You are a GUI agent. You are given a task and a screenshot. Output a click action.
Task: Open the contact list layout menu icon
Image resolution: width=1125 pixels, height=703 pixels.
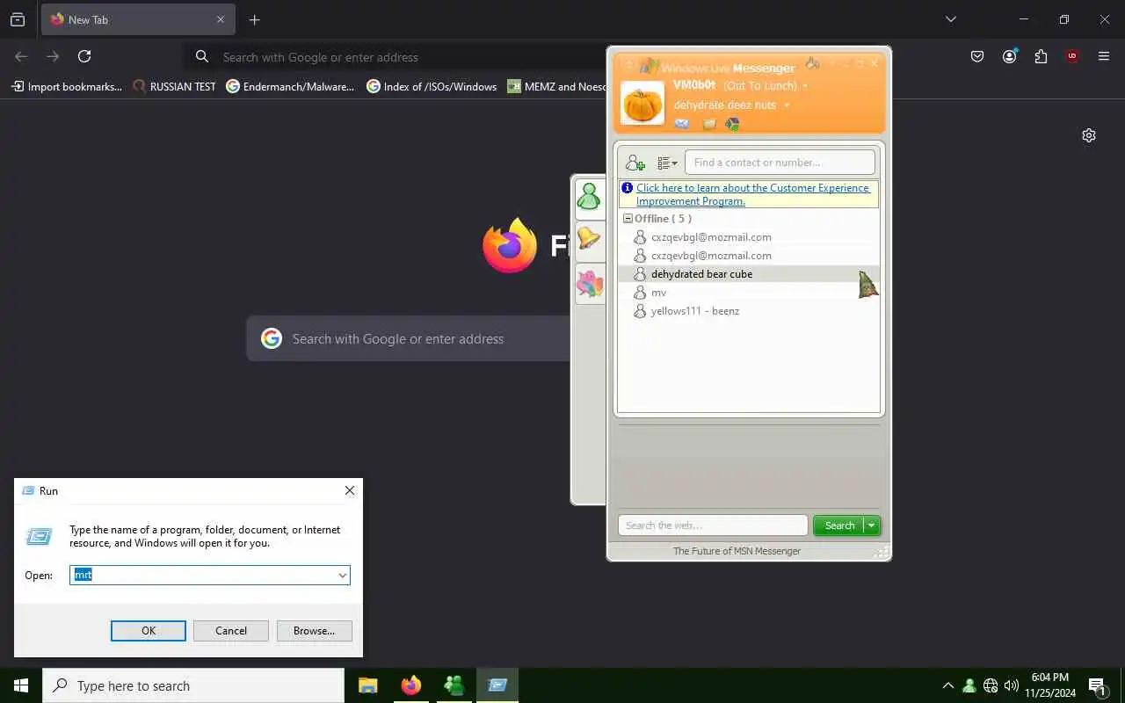[x=668, y=163]
